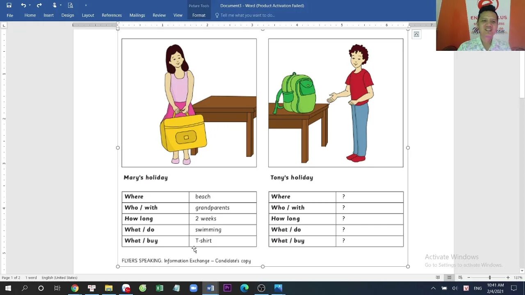Click the 137% zoom level
The height and width of the screenshot is (295, 525).
[x=518, y=278]
